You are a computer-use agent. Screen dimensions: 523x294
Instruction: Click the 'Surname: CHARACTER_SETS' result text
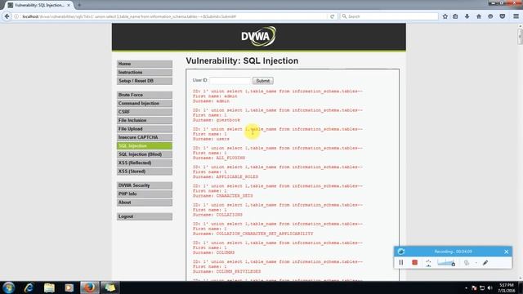coord(223,196)
